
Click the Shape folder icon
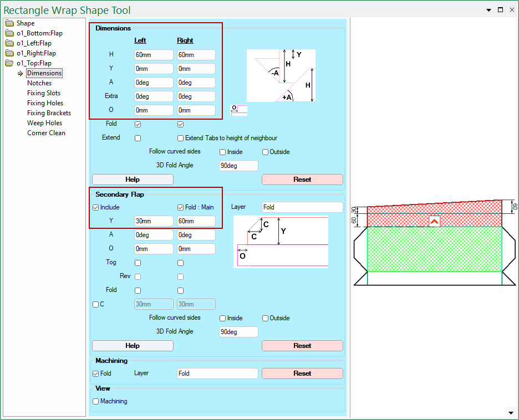(9, 23)
